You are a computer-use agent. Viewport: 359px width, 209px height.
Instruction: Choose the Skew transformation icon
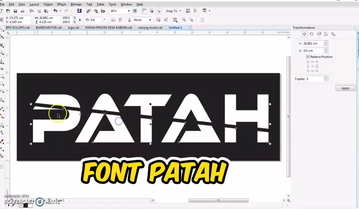click(x=333, y=34)
